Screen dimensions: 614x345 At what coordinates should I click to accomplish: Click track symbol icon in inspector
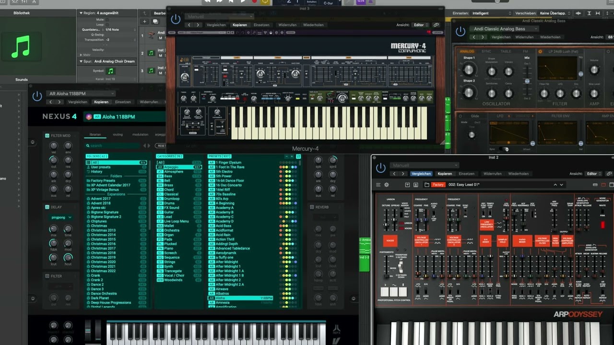(x=111, y=71)
